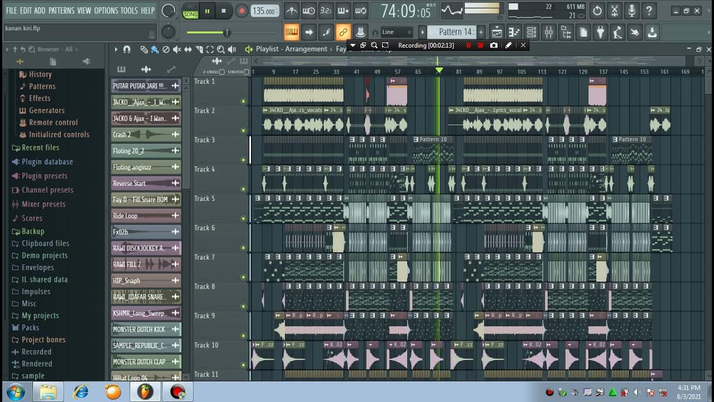This screenshot has width=714, height=402.
Task: Enable the STRETCH checkbox
Action: tap(246, 72)
